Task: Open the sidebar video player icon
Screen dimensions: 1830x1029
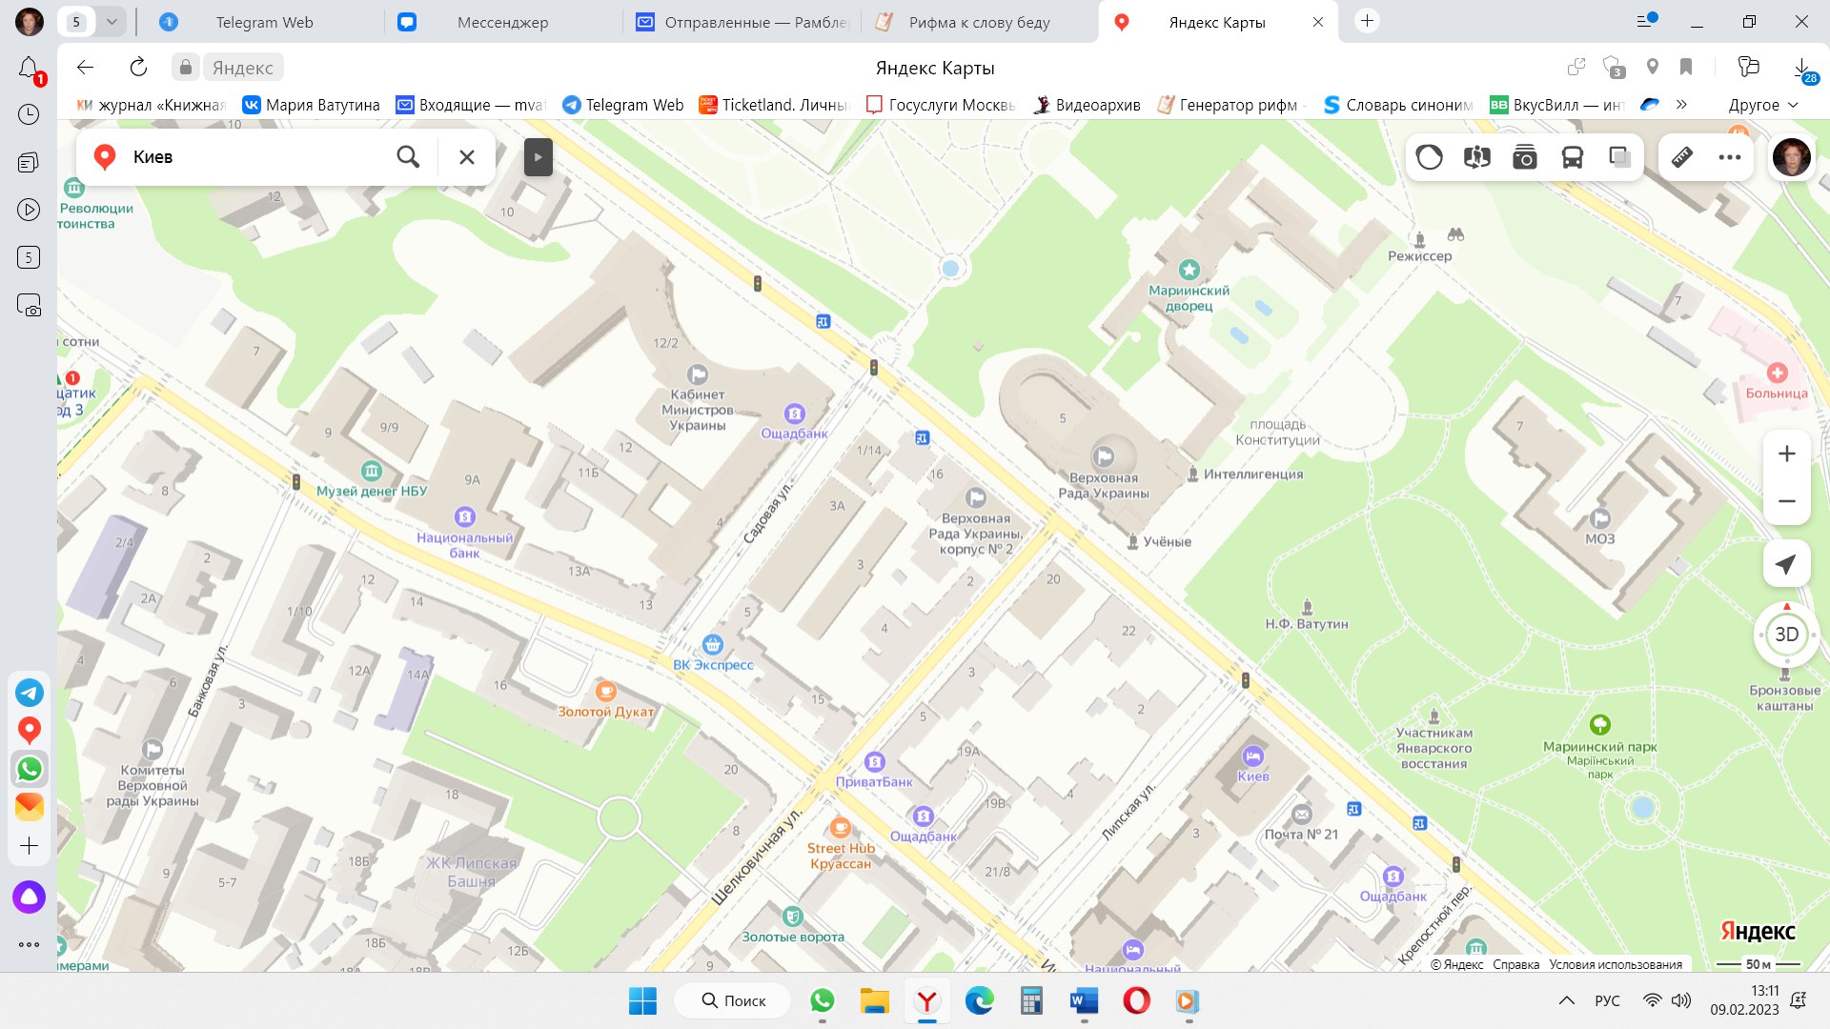Action: [x=29, y=210]
